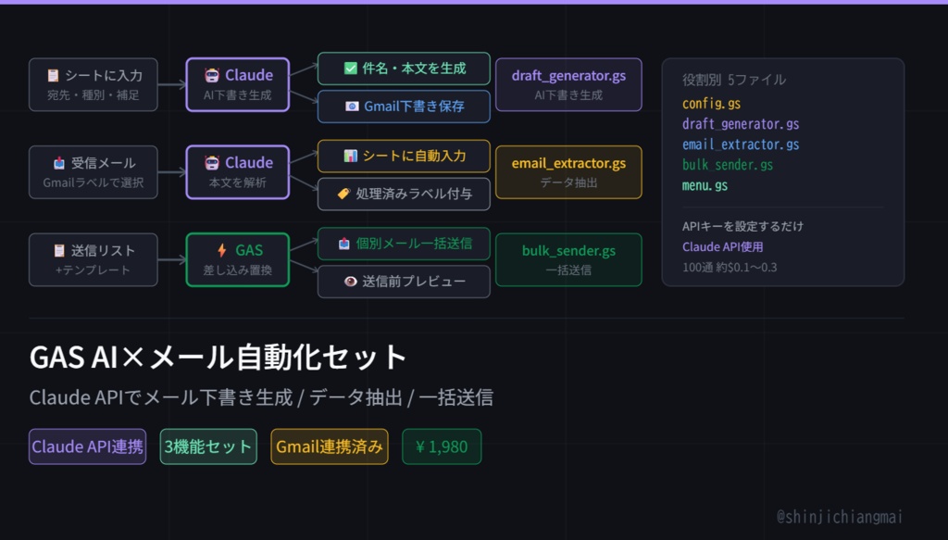Image resolution: width=948 pixels, height=540 pixels.
Task: Click the tag icon beside 処理済みラベル付与
Action: tap(344, 194)
